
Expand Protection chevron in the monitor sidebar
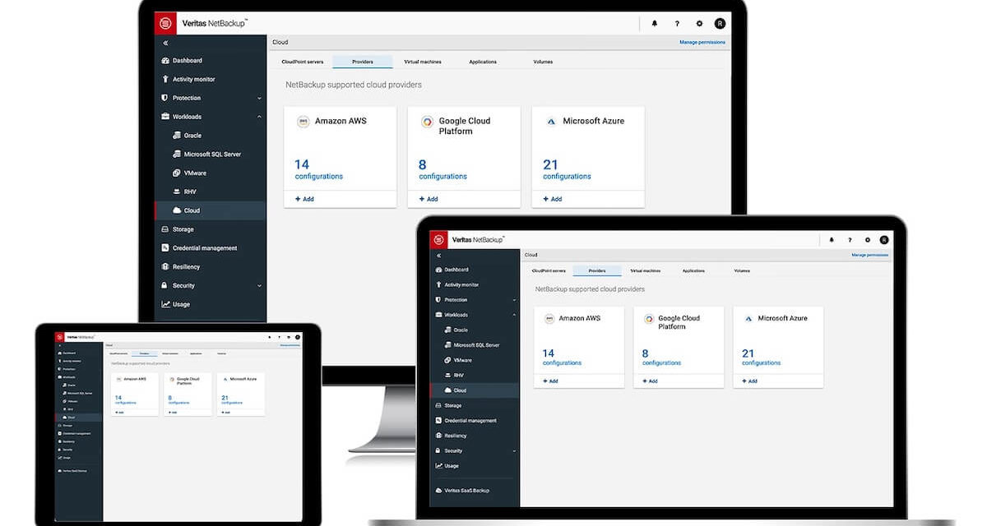click(259, 98)
